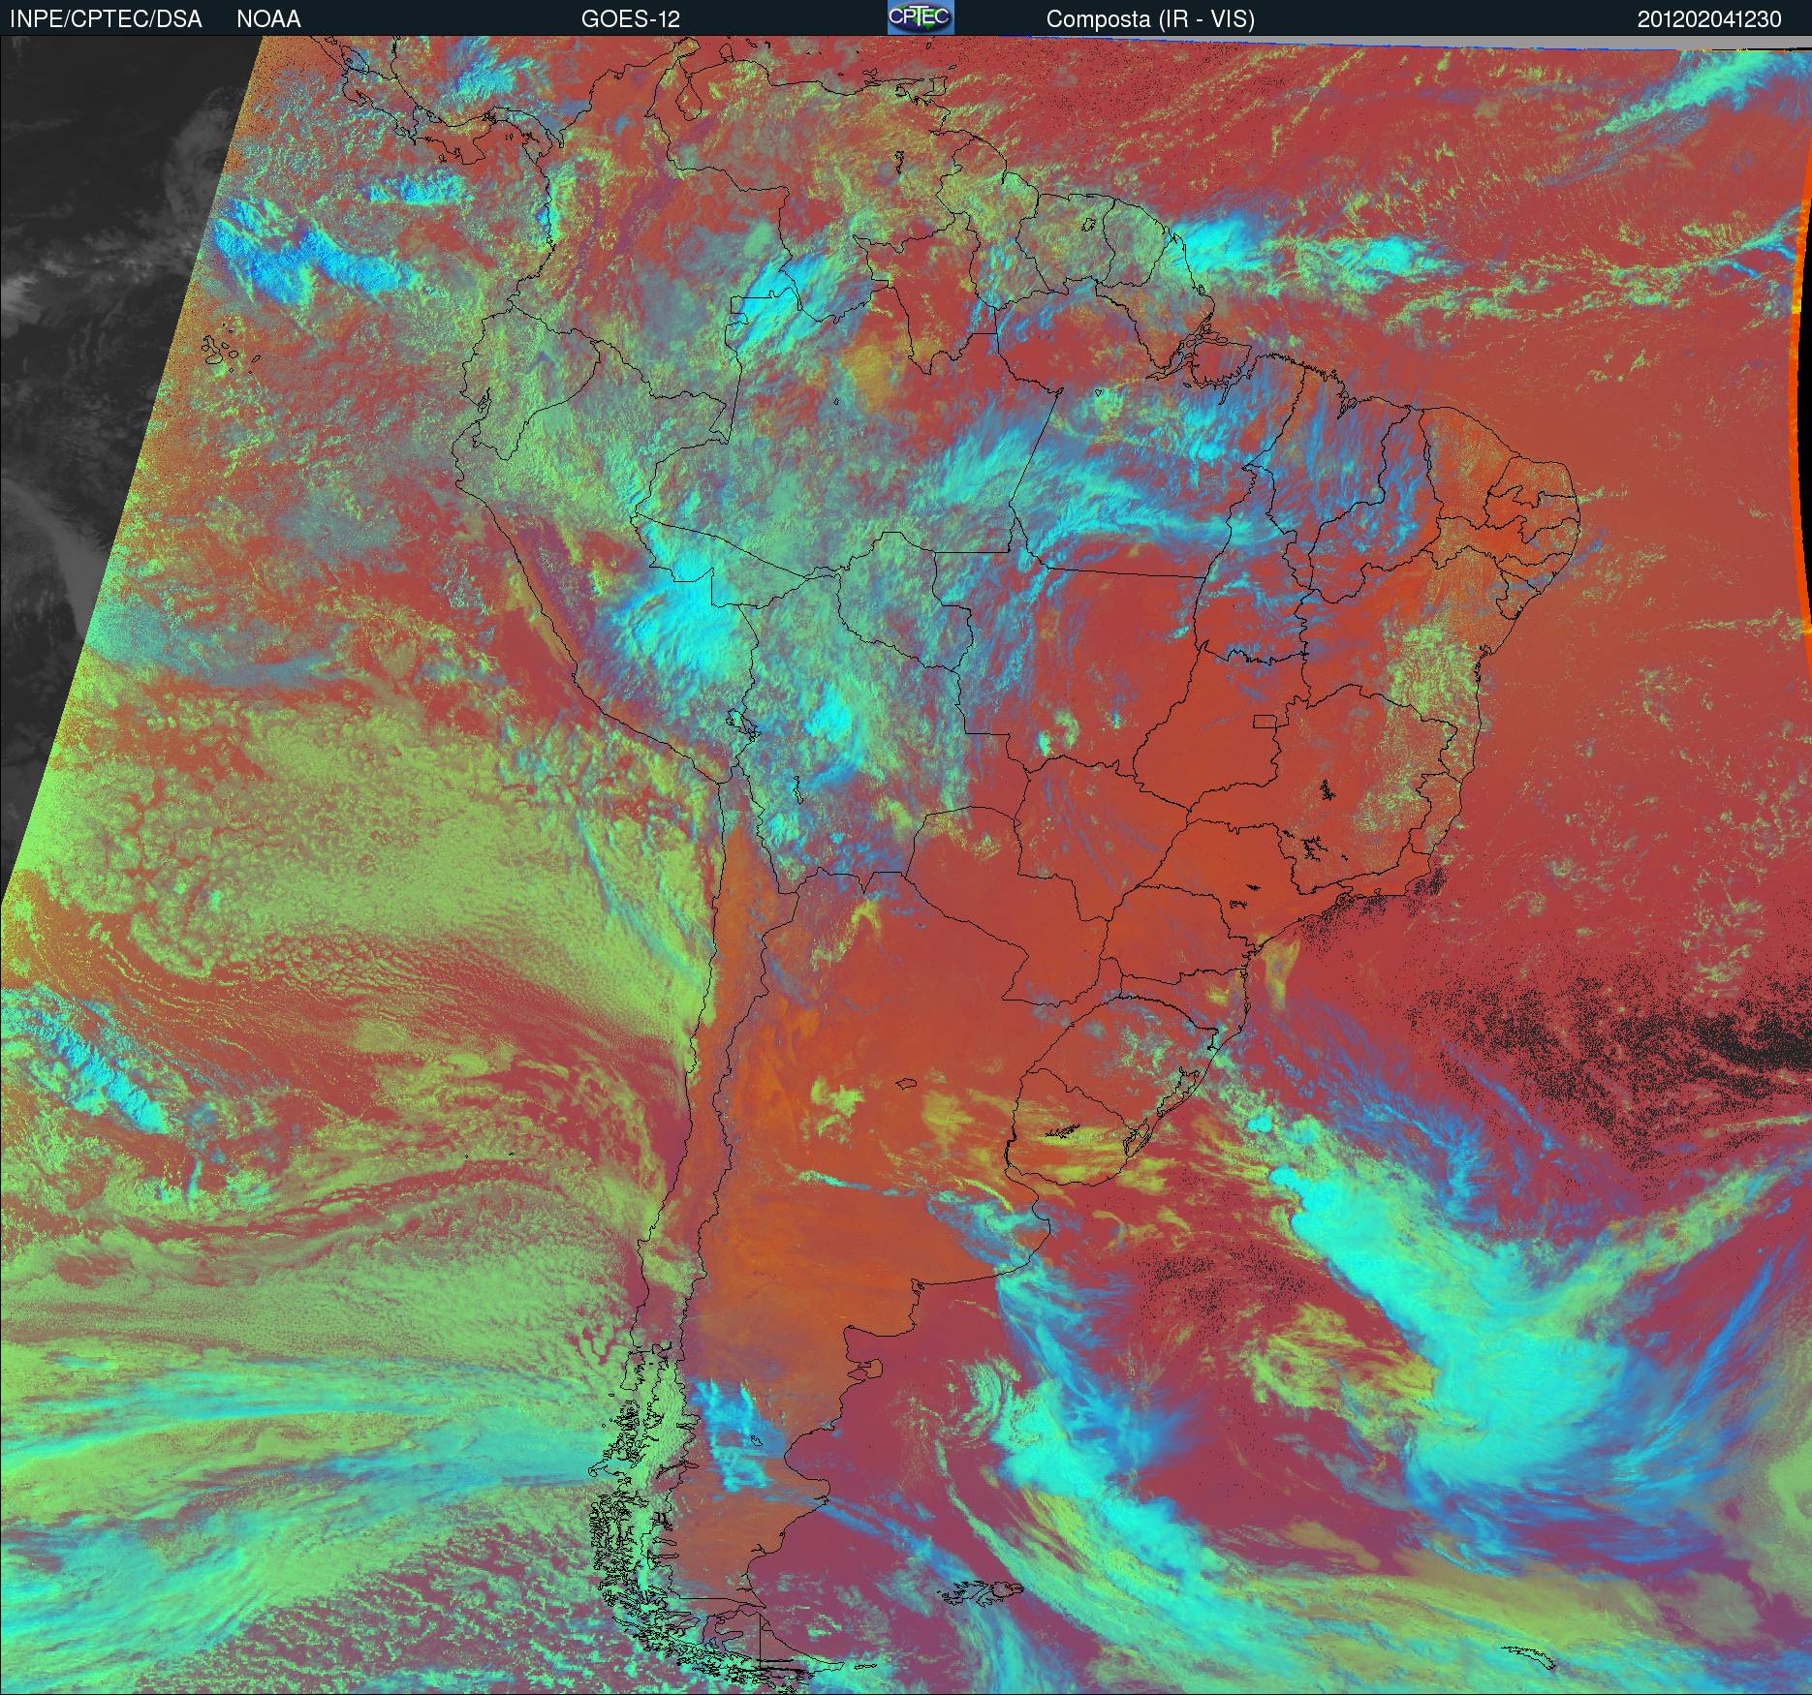Click the 201202041230 timestamp
1812x1695 pixels.
pyautogui.click(x=1709, y=19)
